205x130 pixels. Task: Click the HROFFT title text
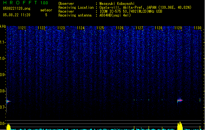[x=20, y=3]
